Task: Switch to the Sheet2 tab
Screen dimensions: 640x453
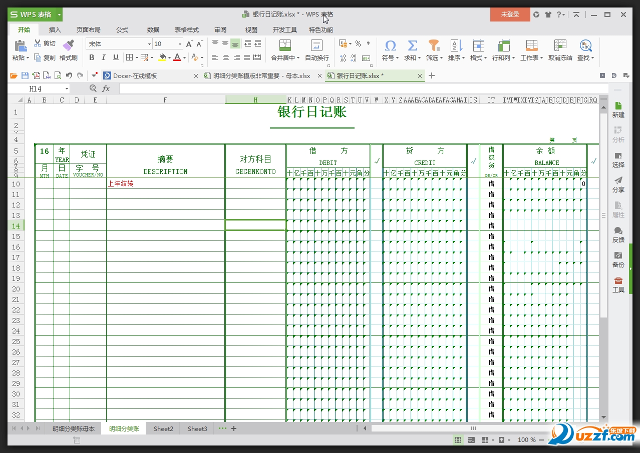Action: point(163,428)
